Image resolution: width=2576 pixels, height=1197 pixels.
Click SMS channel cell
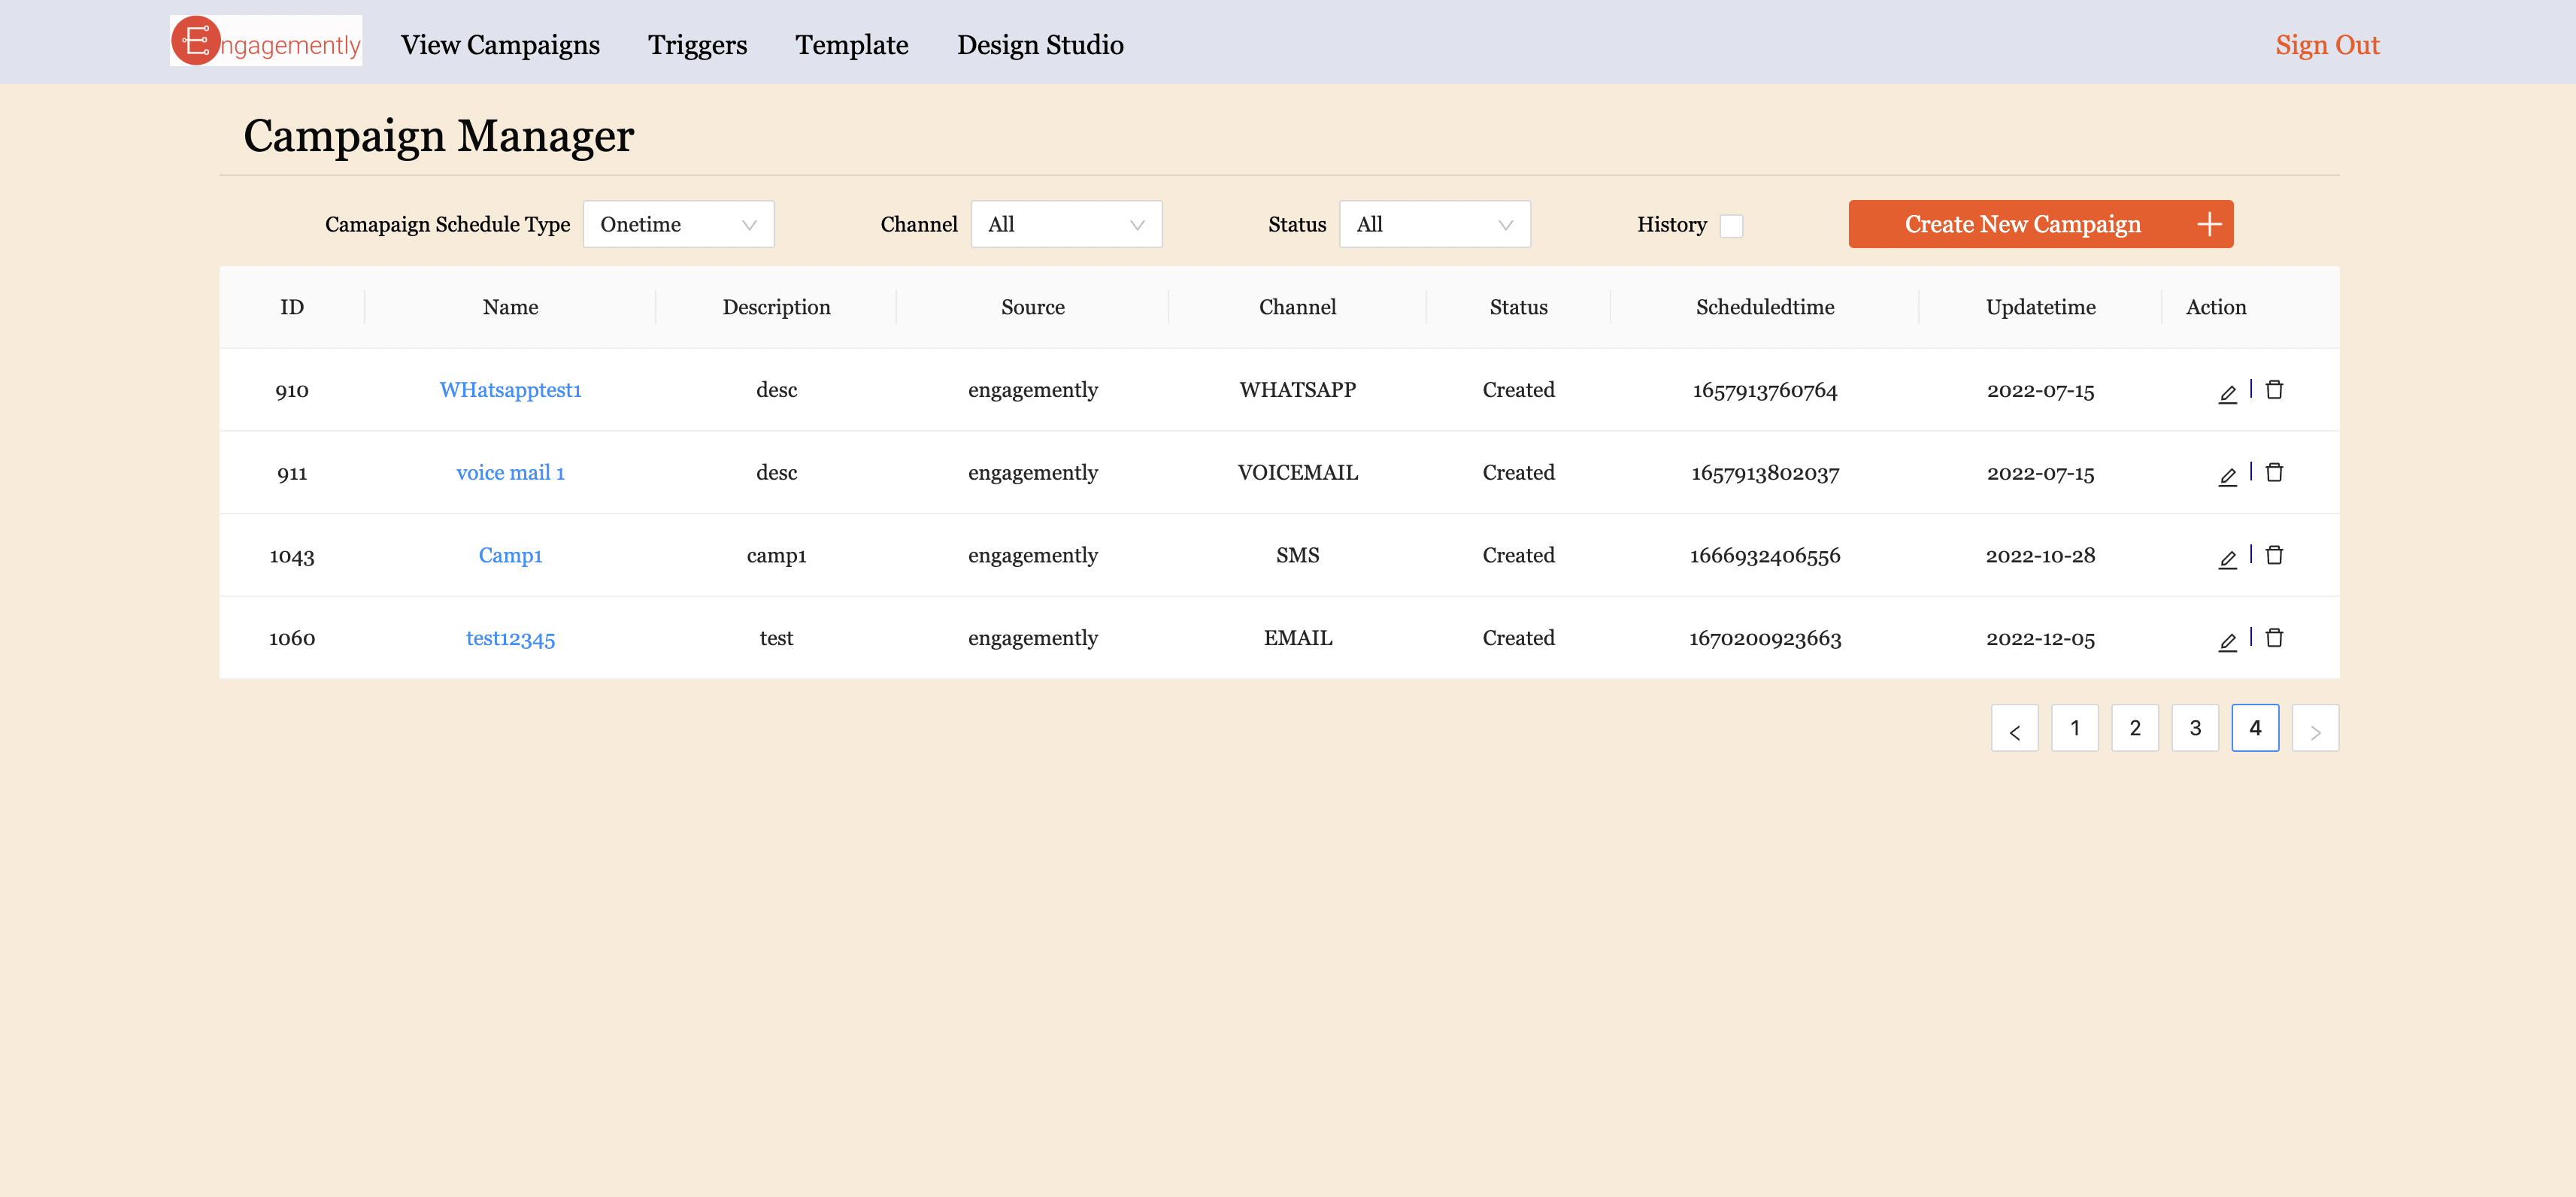[x=1297, y=556]
